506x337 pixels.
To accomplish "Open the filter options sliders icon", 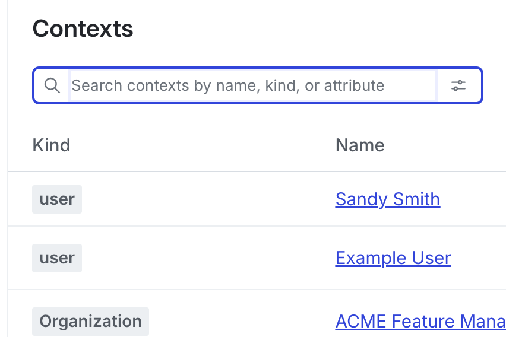I will pyautogui.click(x=458, y=85).
